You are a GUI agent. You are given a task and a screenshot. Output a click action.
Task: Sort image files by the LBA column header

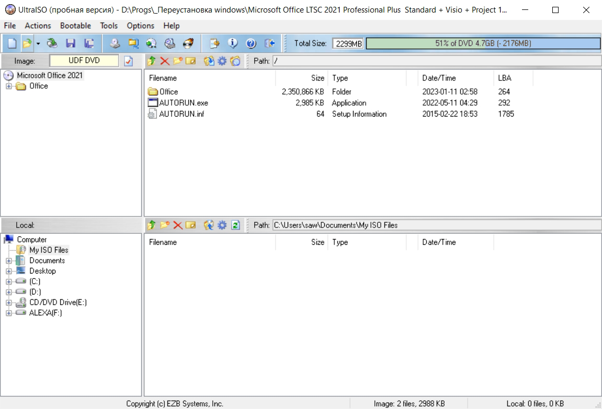[x=513, y=78]
